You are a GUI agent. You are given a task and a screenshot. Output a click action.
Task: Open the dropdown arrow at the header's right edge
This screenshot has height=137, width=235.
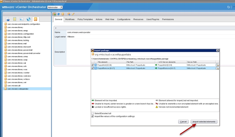(234, 7)
